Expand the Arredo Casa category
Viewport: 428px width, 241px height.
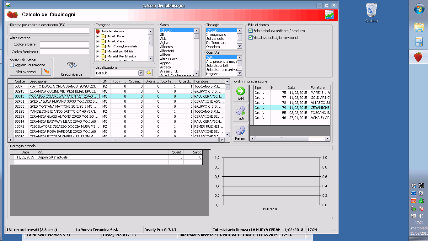pos(98,41)
